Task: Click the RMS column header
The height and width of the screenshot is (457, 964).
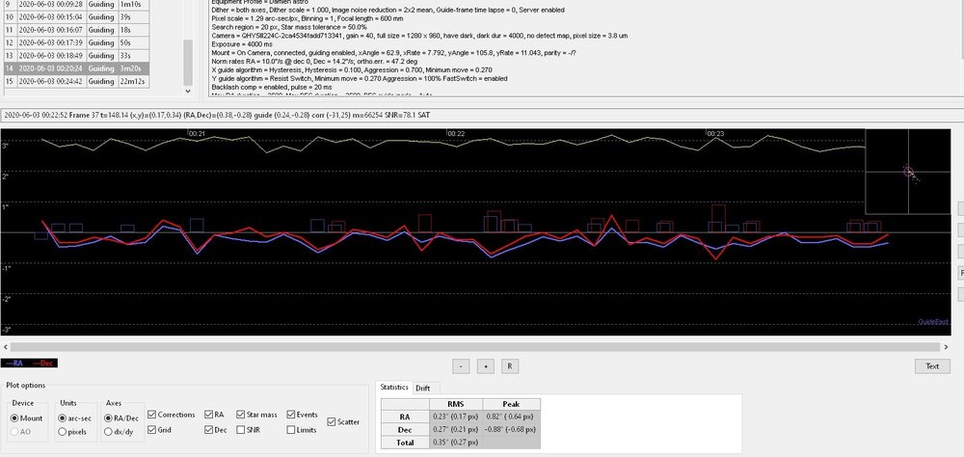Action: (x=456, y=404)
